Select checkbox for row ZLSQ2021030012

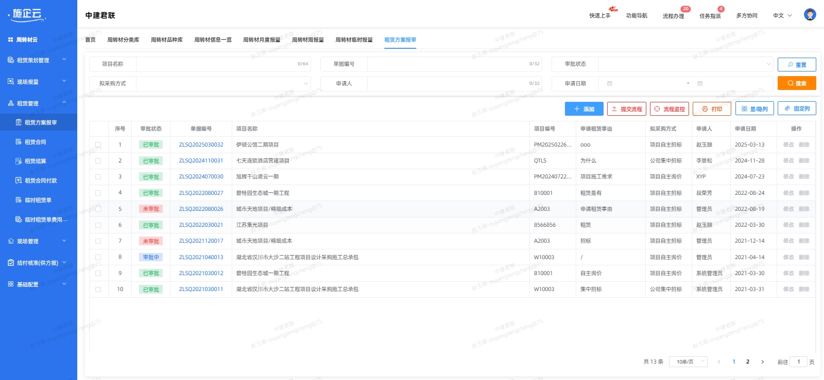[x=98, y=274]
